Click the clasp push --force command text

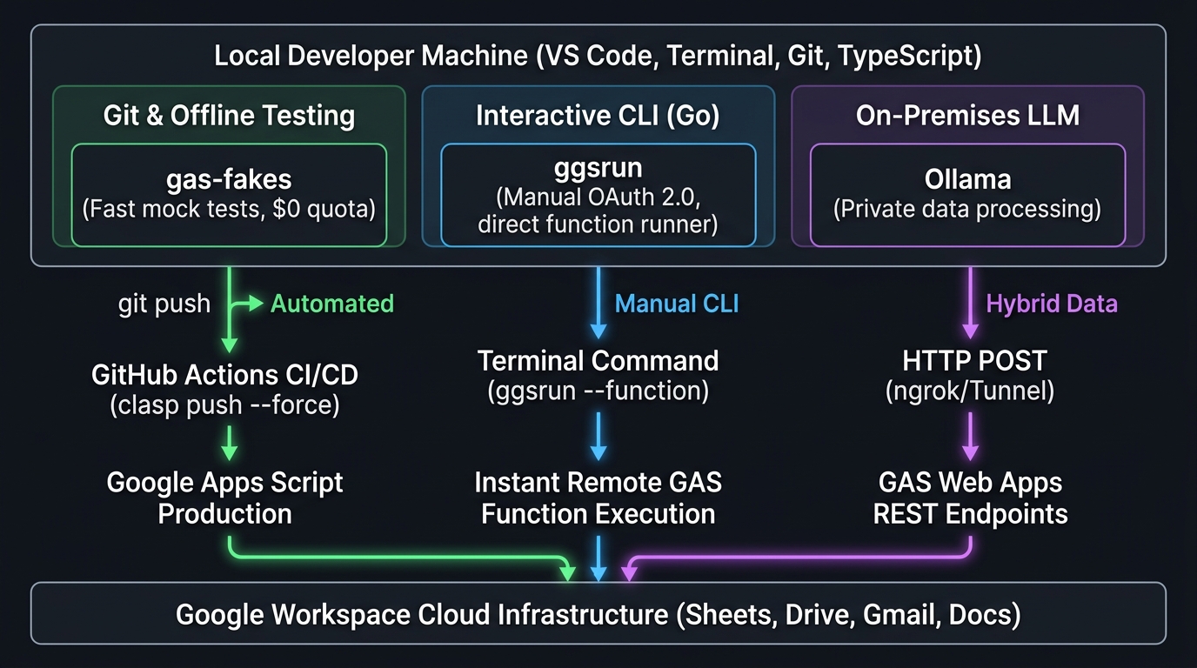[224, 405]
